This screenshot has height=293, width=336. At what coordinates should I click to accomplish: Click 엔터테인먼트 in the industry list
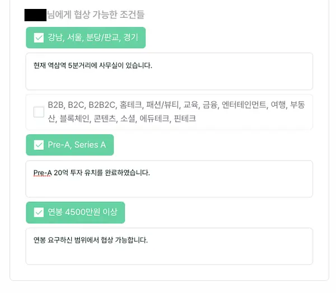[244, 105]
